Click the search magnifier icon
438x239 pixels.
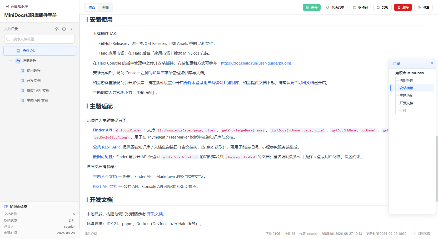tap(8, 39)
